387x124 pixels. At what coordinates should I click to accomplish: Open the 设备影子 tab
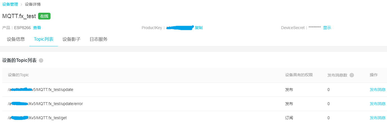pyautogui.click(x=71, y=39)
